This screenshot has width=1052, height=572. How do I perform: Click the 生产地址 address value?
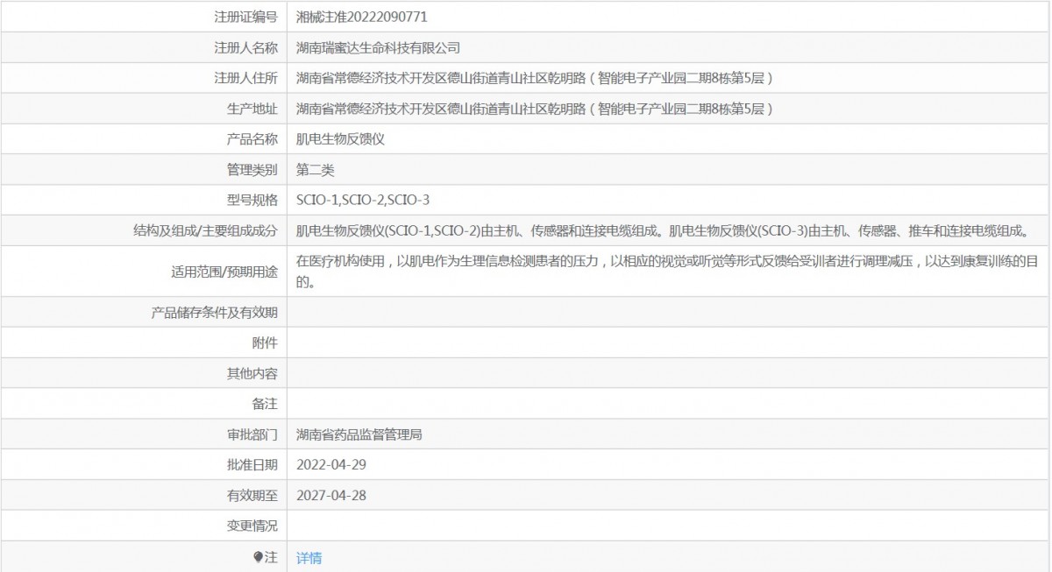[x=535, y=109]
